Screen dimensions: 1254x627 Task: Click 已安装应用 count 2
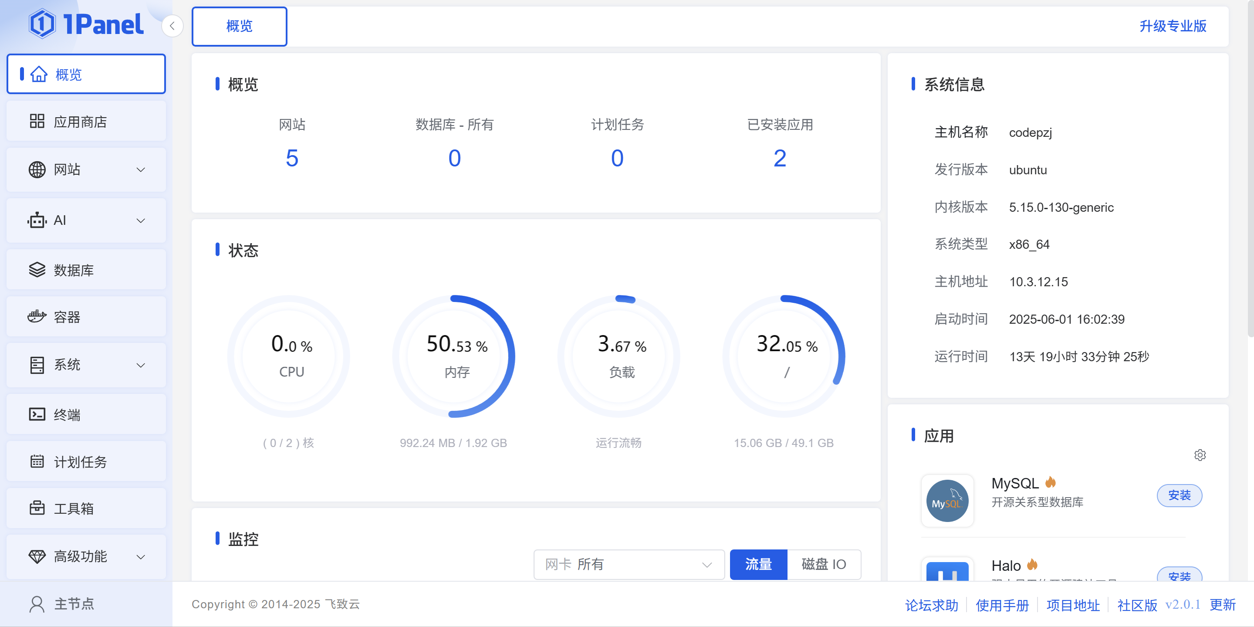[x=779, y=158]
